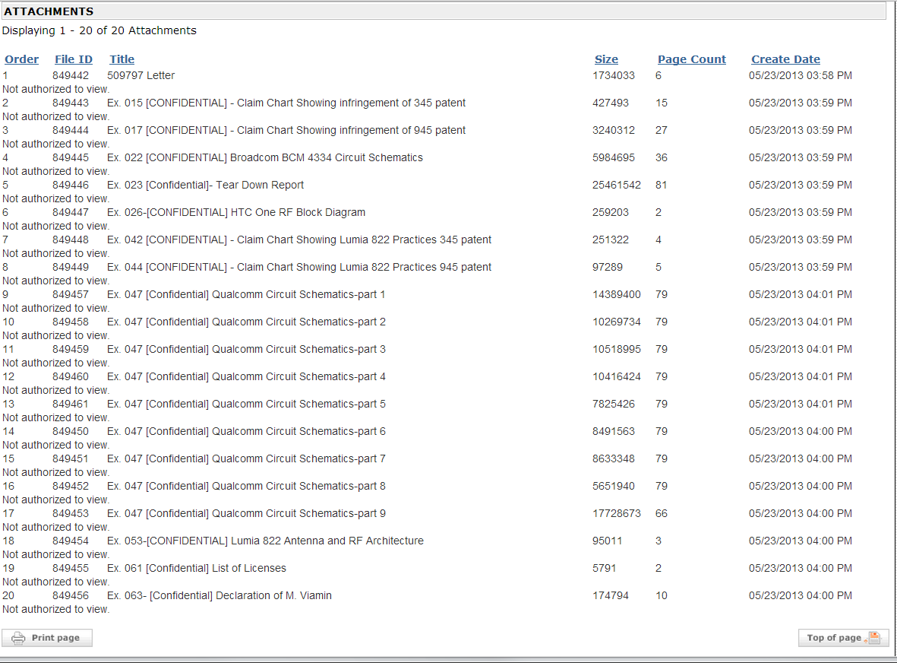The image size is (897, 663).
Task: Select Ex. 061 List of Licenses title
Action: (196, 569)
